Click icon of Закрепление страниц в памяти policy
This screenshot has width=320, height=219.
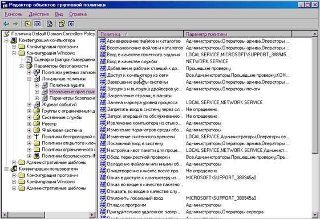(103, 96)
